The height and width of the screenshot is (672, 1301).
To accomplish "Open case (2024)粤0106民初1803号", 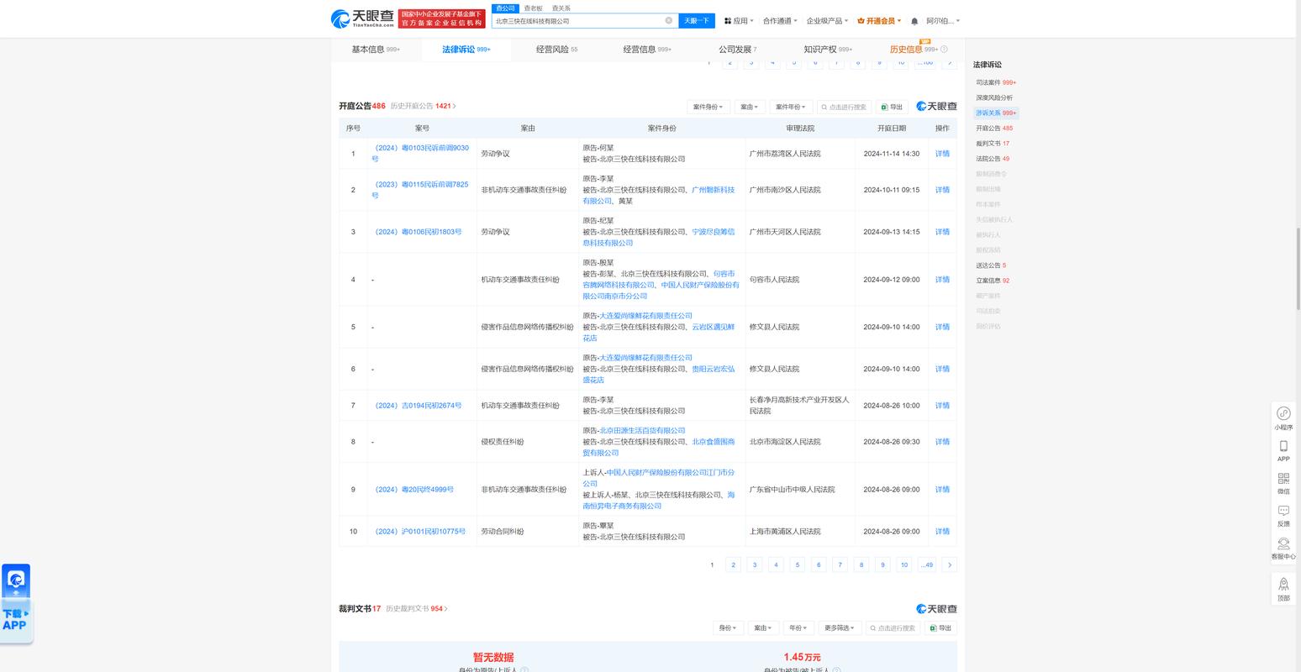I will (419, 232).
